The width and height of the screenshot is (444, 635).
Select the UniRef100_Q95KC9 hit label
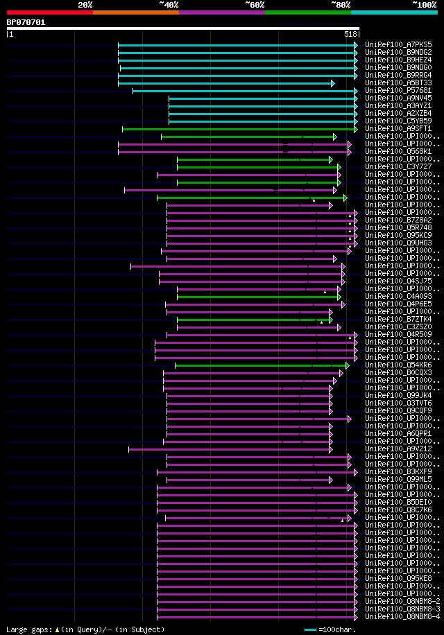(398, 236)
